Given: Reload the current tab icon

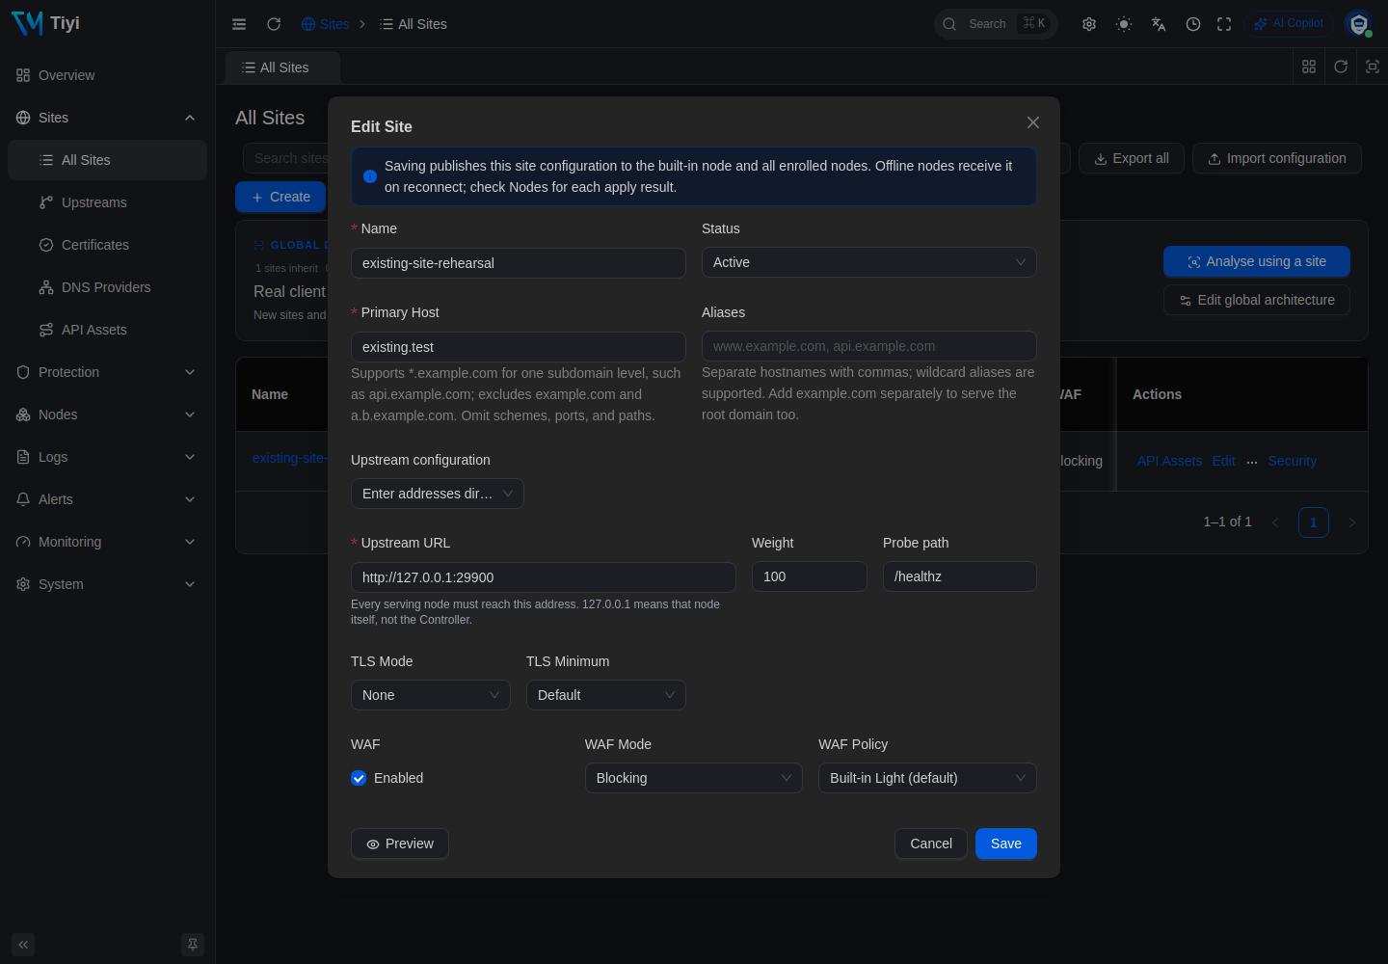Looking at the screenshot, I should point(1341,67).
